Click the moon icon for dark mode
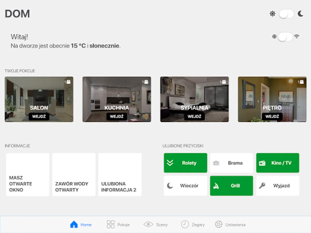This screenshot has width=311, height=233. 301,14
